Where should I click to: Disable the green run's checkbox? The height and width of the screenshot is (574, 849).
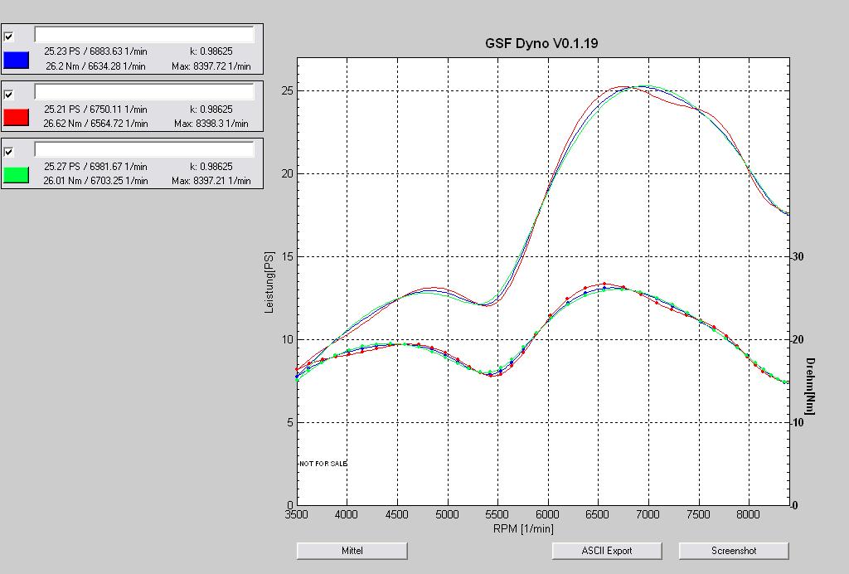coord(9,152)
